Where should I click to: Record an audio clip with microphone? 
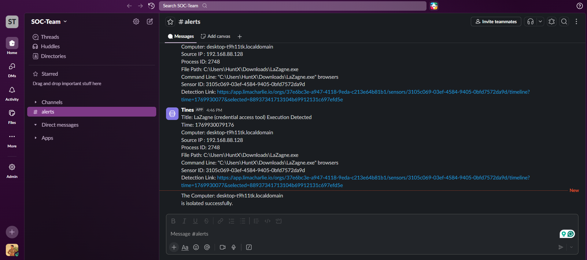click(x=234, y=247)
